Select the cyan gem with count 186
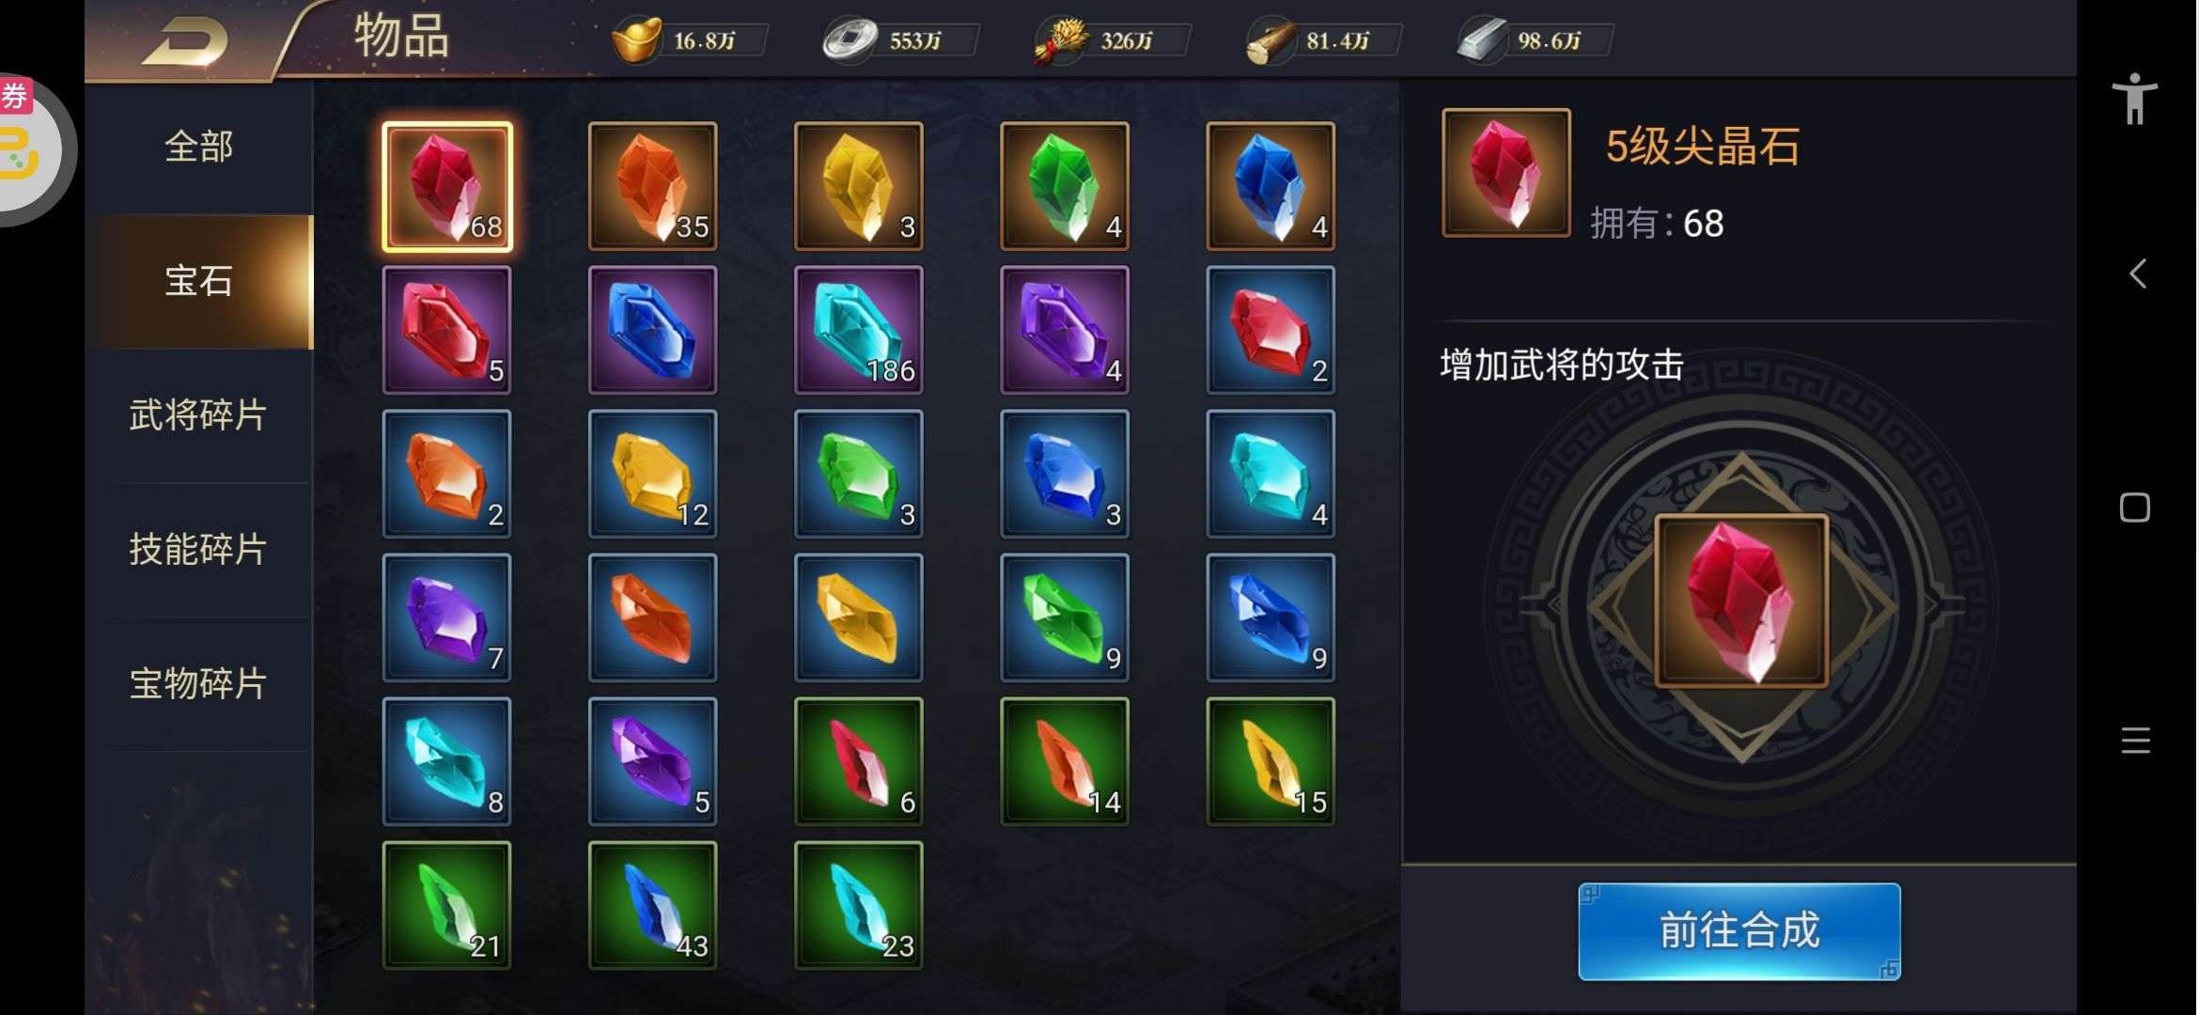Image resolution: width=2199 pixels, height=1015 pixels. coord(859,330)
